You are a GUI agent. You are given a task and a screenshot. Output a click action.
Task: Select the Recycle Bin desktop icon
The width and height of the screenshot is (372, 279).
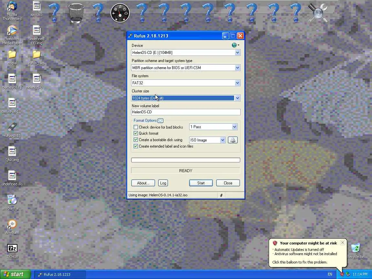[356, 251]
